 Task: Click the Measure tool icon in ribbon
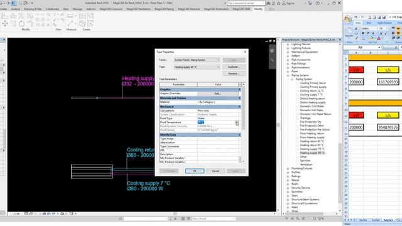[x=70, y=24]
